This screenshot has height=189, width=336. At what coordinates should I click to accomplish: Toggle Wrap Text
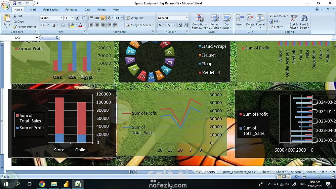(x=135, y=18)
